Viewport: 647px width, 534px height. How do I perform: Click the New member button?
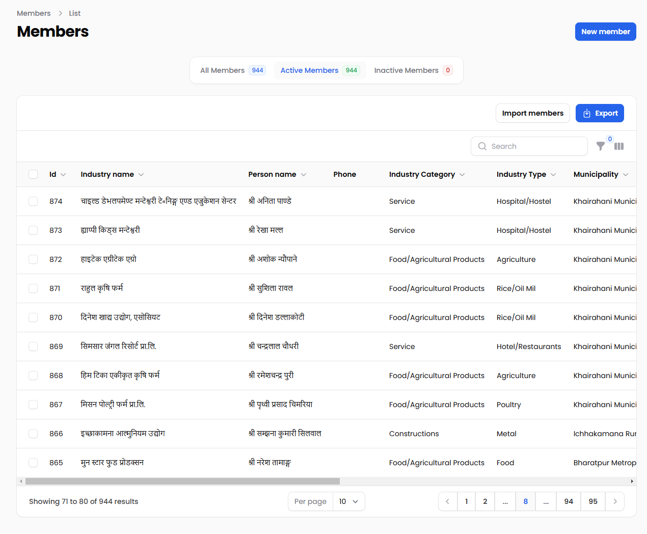[x=605, y=32]
